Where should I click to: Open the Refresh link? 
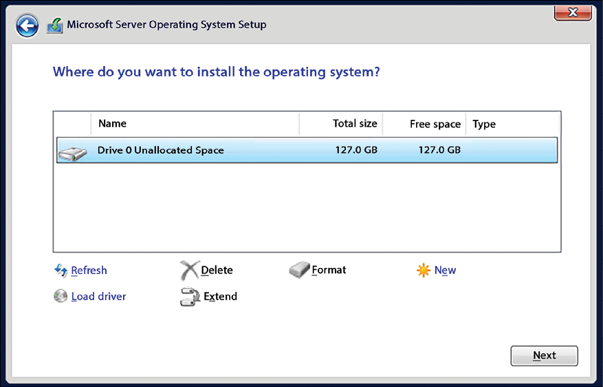pyautogui.click(x=89, y=271)
